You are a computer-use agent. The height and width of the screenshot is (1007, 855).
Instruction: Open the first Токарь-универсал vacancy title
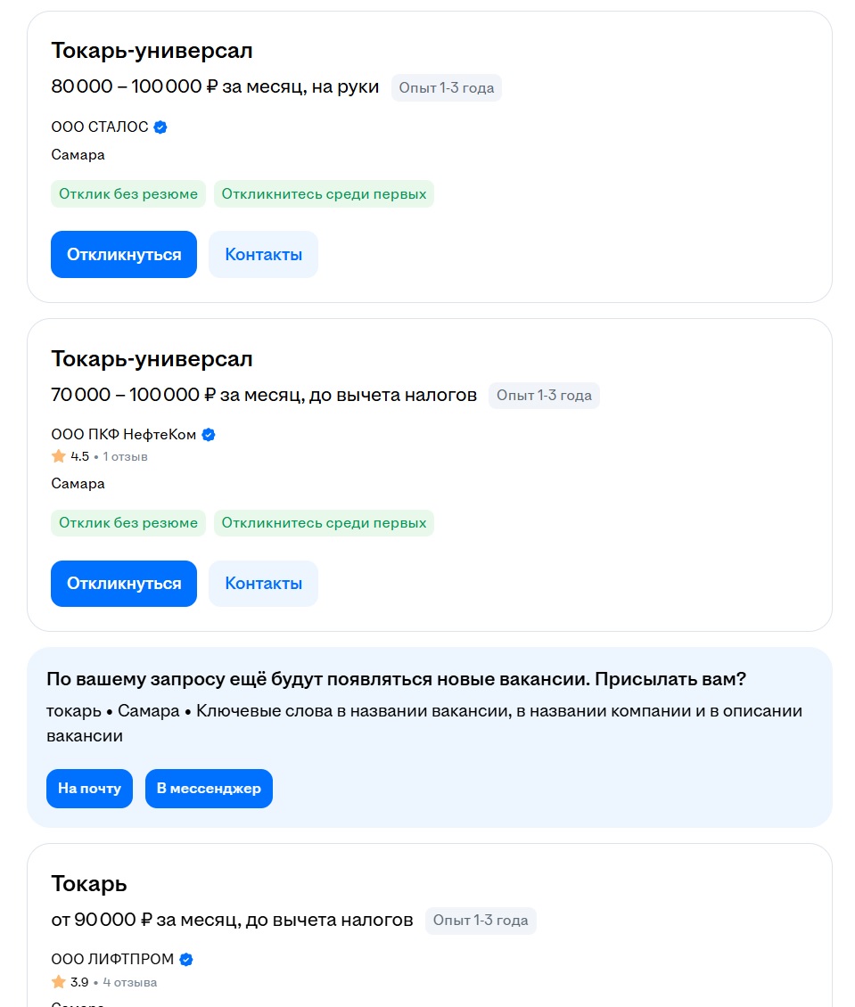pyautogui.click(x=152, y=51)
